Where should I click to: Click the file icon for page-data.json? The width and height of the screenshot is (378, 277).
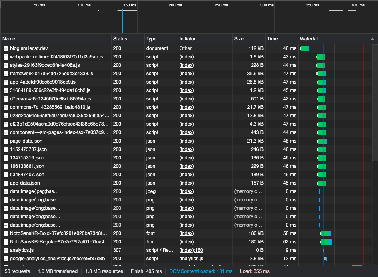click(x=6, y=141)
